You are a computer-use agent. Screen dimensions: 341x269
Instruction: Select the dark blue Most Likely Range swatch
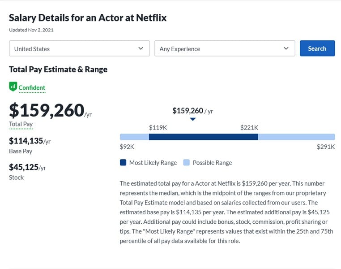[x=123, y=162]
